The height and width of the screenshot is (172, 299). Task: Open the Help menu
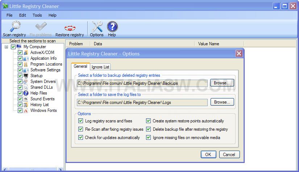pyautogui.click(x=53, y=15)
